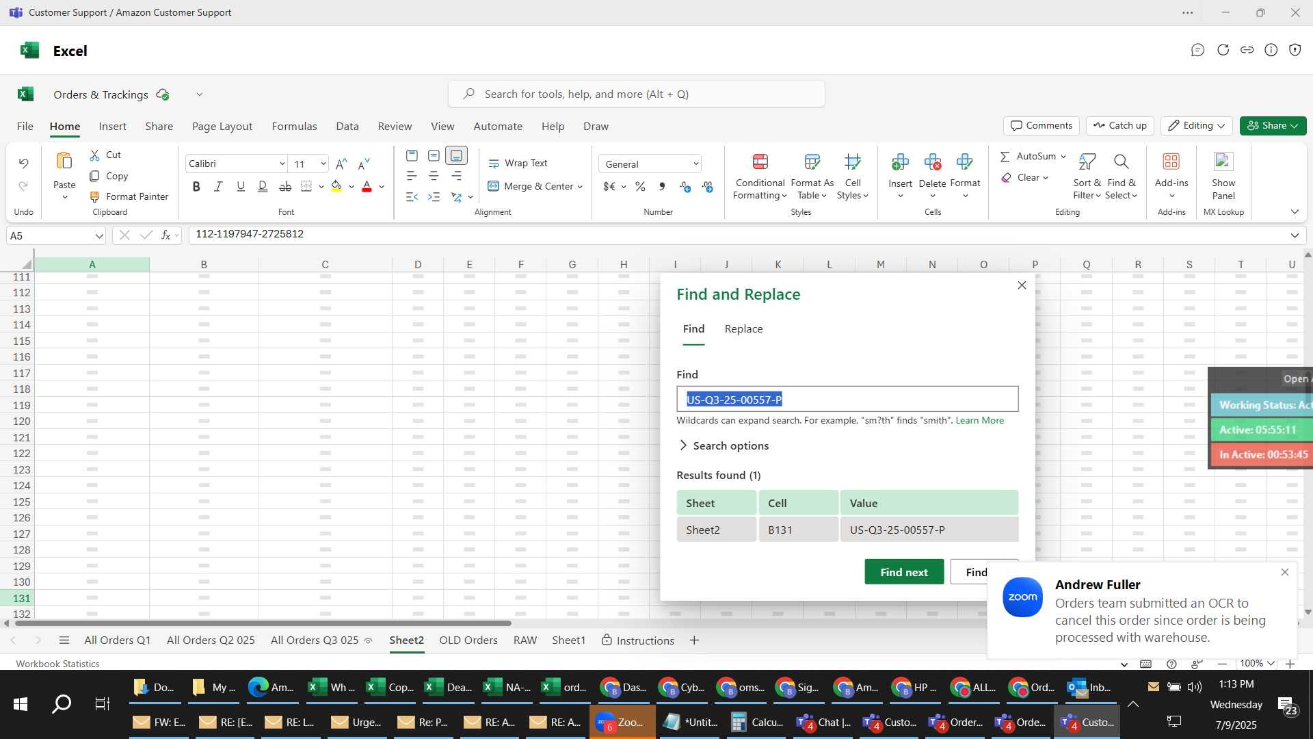Click the Find text input field
The image size is (1313, 739).
(x=847, y=400)
